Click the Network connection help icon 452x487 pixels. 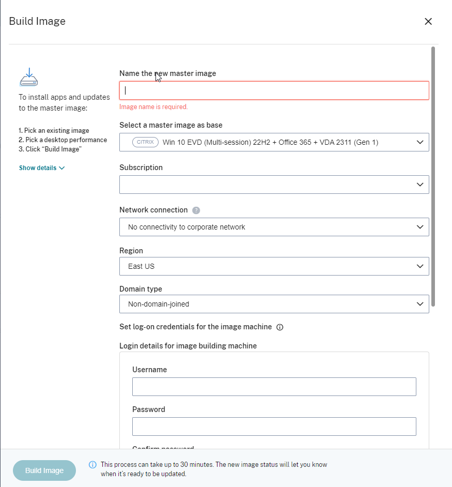coord(196,210)
